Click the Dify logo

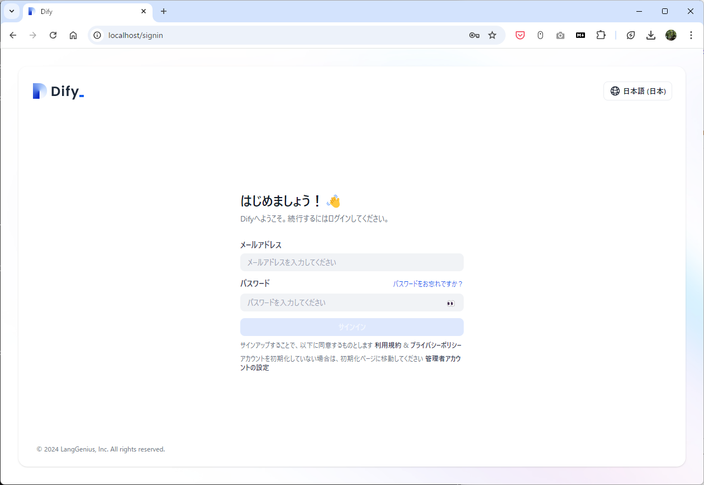(x=58, y=90)
